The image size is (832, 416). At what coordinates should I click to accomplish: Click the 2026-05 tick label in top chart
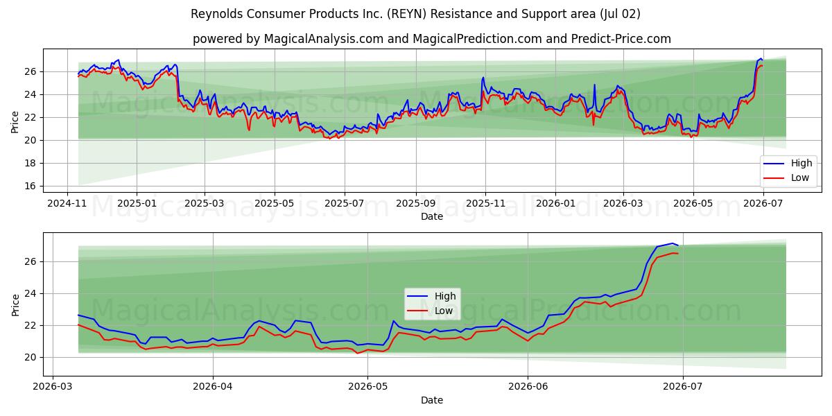click(x=693, y=204)
